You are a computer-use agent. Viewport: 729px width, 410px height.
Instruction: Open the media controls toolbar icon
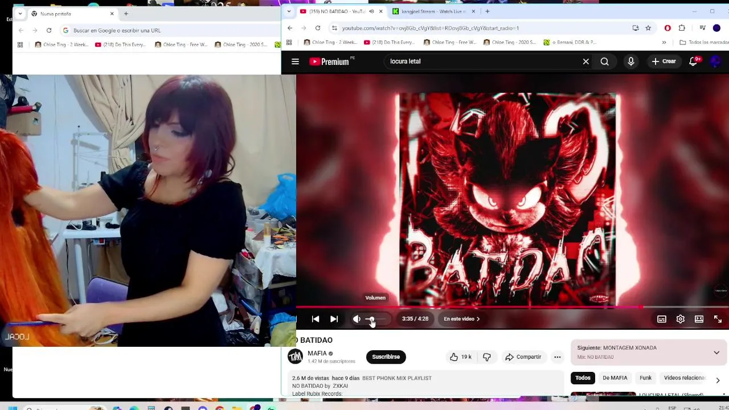[x=702, y=28]
